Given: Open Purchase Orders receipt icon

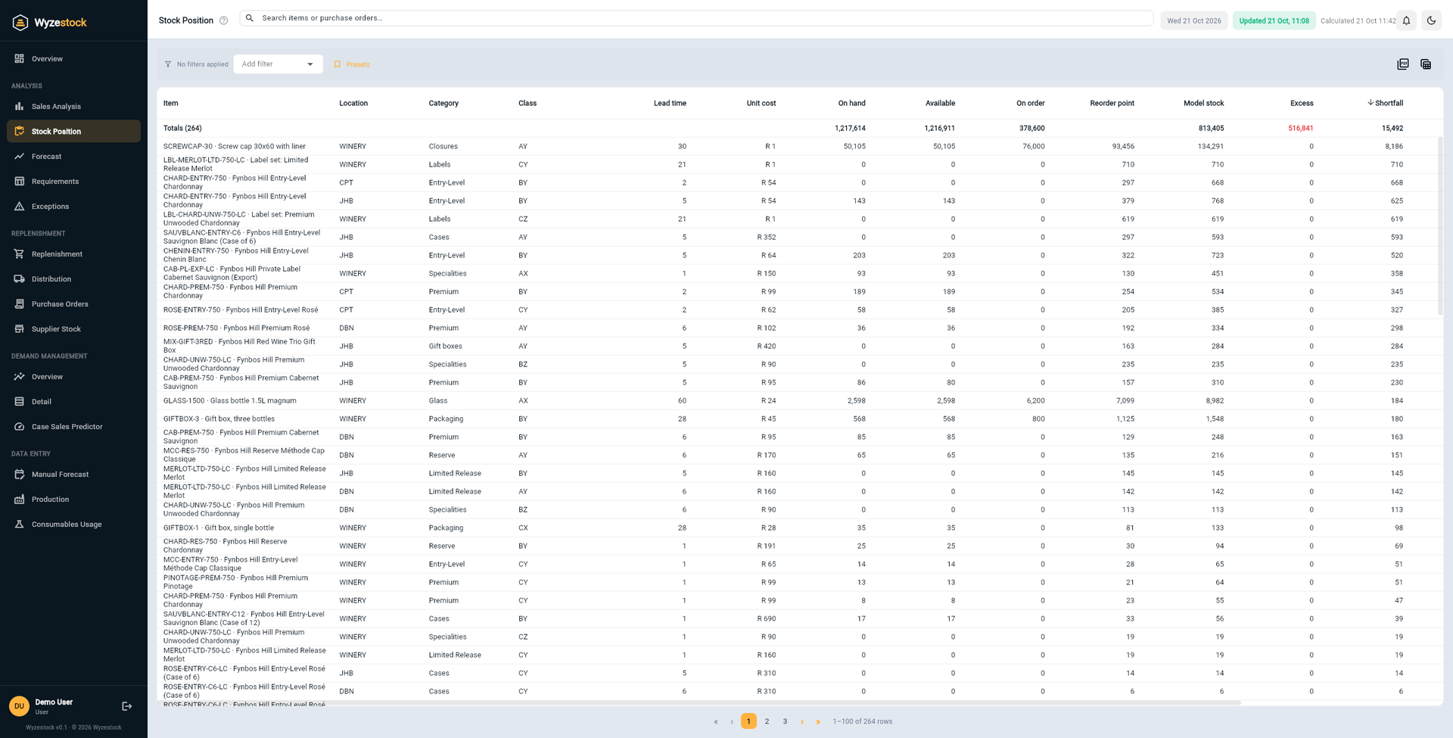Looking at the screenshot, I should click(x=20, y=304).
